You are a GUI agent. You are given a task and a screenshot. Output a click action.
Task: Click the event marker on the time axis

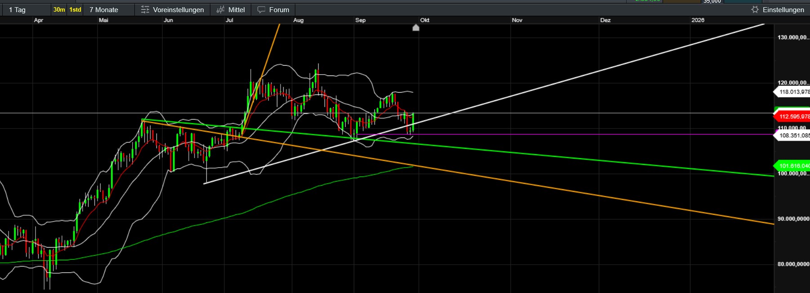416,28
